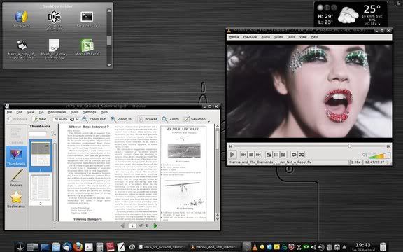Screen dimensions: 403x252
Task: Open the Thunderbird mail icon in the panel
Action: point(67,247)
